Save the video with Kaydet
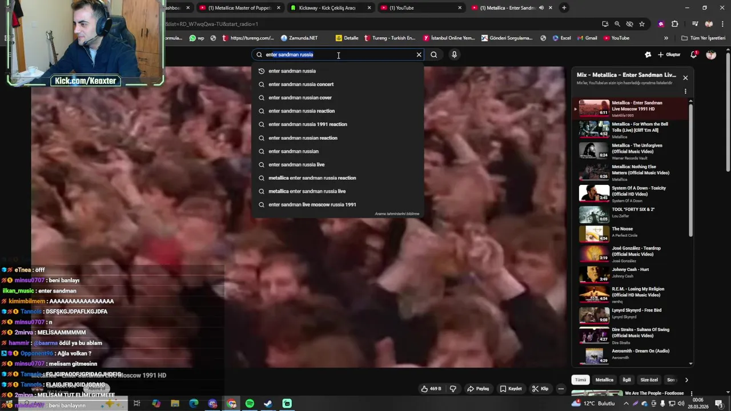Screen dimensions: 731x411 click(x=511, y=389)
